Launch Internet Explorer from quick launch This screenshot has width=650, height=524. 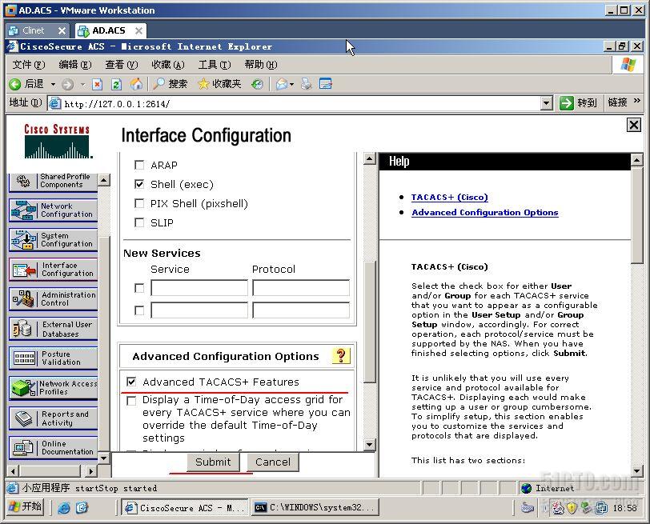[x=64, y=507]
